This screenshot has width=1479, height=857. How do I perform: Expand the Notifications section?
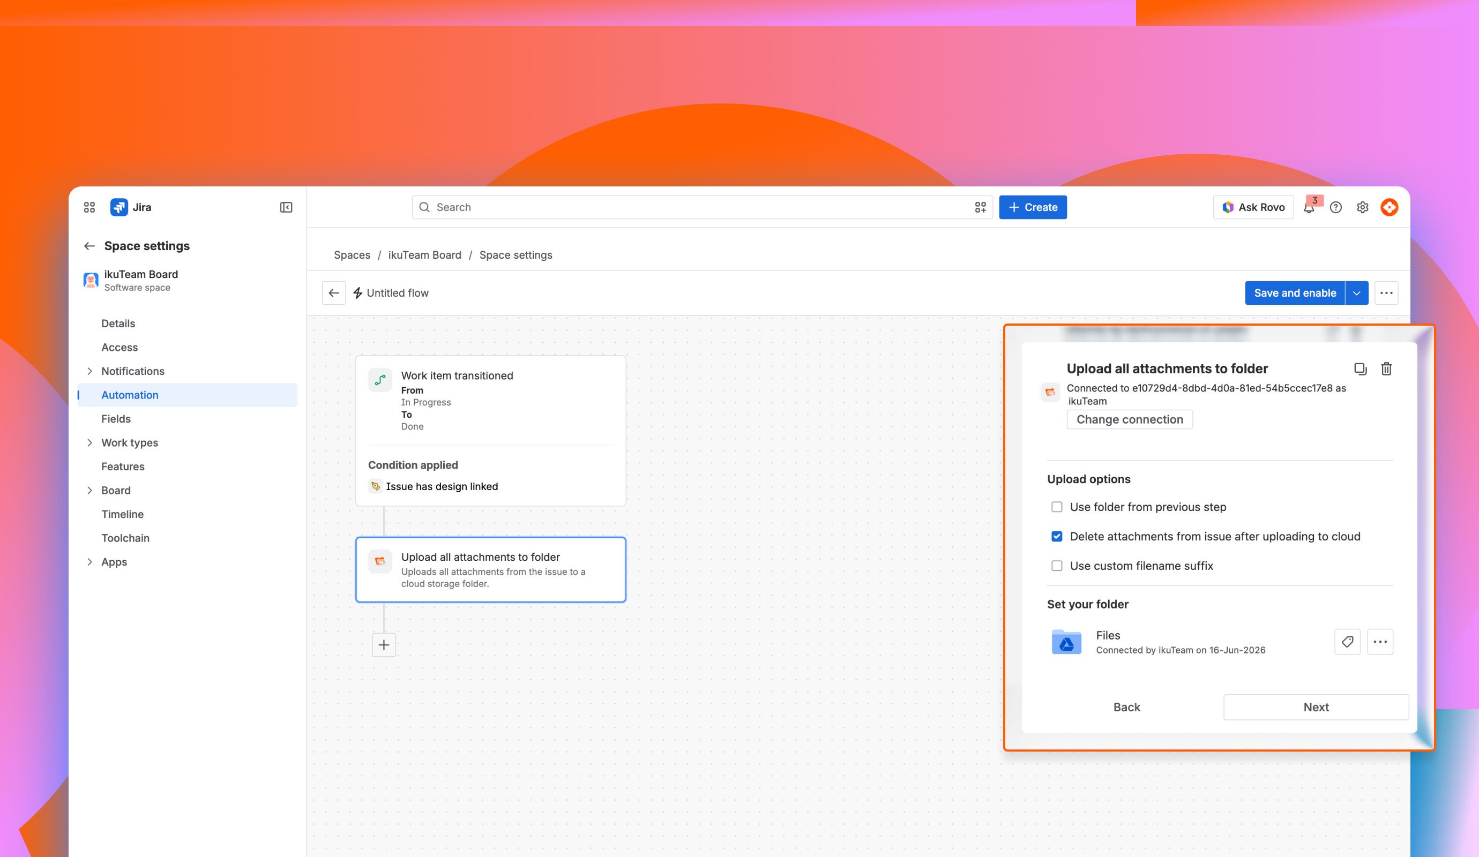(89, 371)
